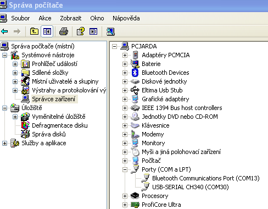Image resolution: width=268 pixels, height=209 pixels.
Task: Click the Diskové jednotky drive icon
Action: point(135,81)
